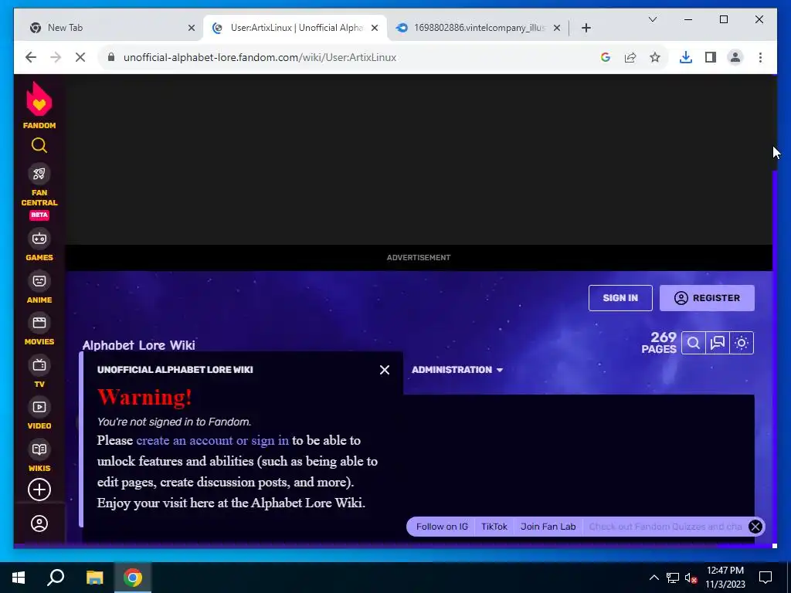This screenshot has height=593, width=791.
Task: Open Windows notification center
Action: (766, 578)
